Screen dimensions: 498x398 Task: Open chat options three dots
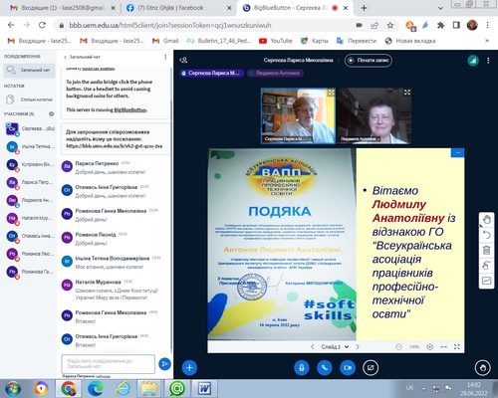coord(165,57)
